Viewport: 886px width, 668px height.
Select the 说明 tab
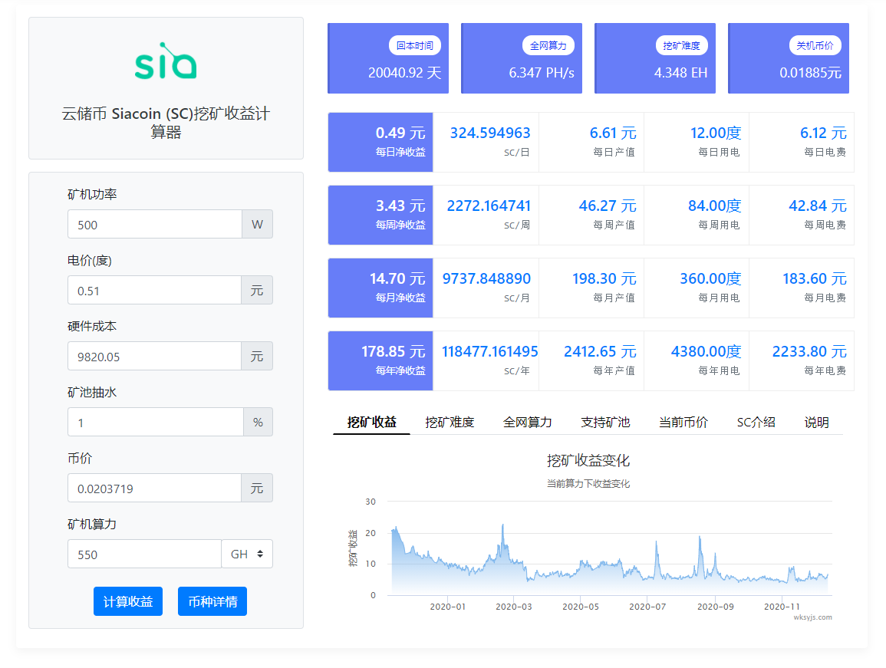(x=816, y=422)
